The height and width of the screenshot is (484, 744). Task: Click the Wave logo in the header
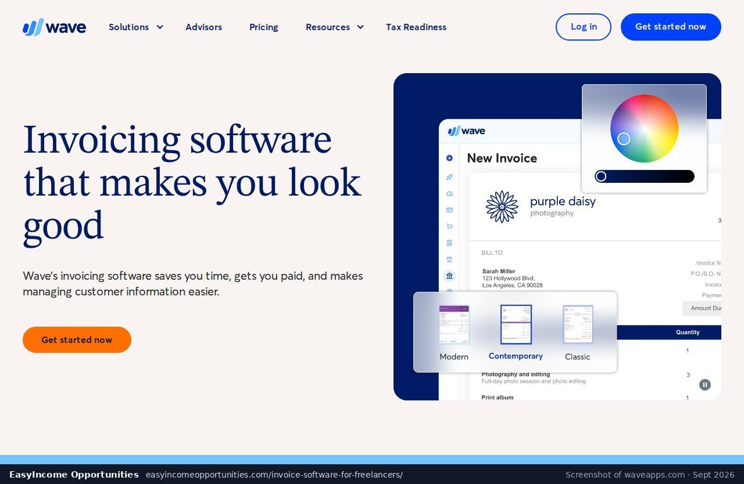54,27
